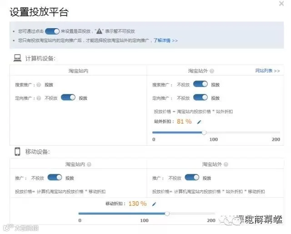
Task: Click the help icon next to 定向推广 in 淘宝站内
Action: (x=39, y=98)
